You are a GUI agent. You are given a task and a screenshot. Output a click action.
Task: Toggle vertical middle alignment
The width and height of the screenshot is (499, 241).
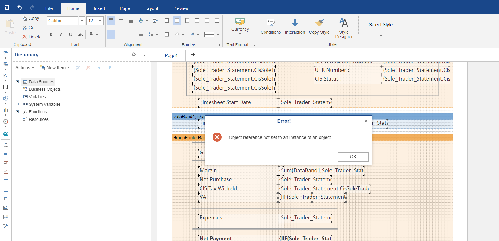[x=121, y=20]
